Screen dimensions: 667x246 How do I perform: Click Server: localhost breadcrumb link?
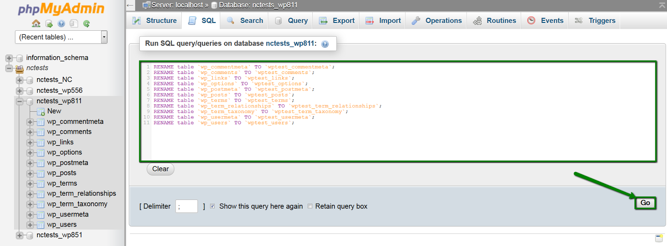click(177, 5)
